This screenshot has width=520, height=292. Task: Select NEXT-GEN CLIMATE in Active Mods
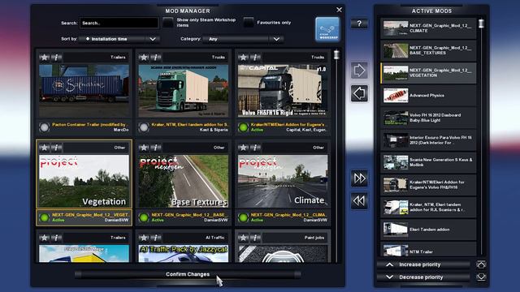(428, 28)
